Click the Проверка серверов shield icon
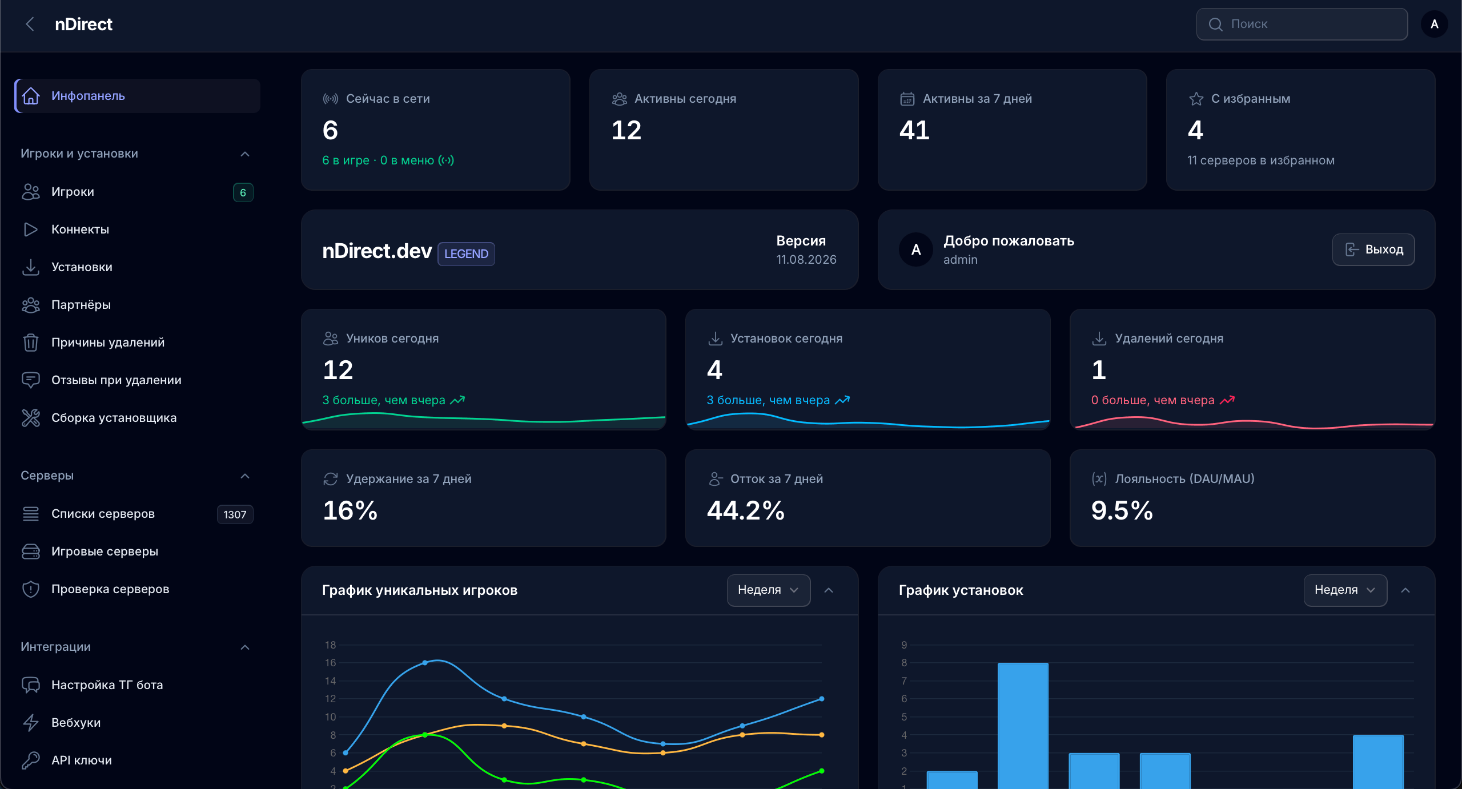This screenshot has width=1462, height=789. click(x=31, y=589)
